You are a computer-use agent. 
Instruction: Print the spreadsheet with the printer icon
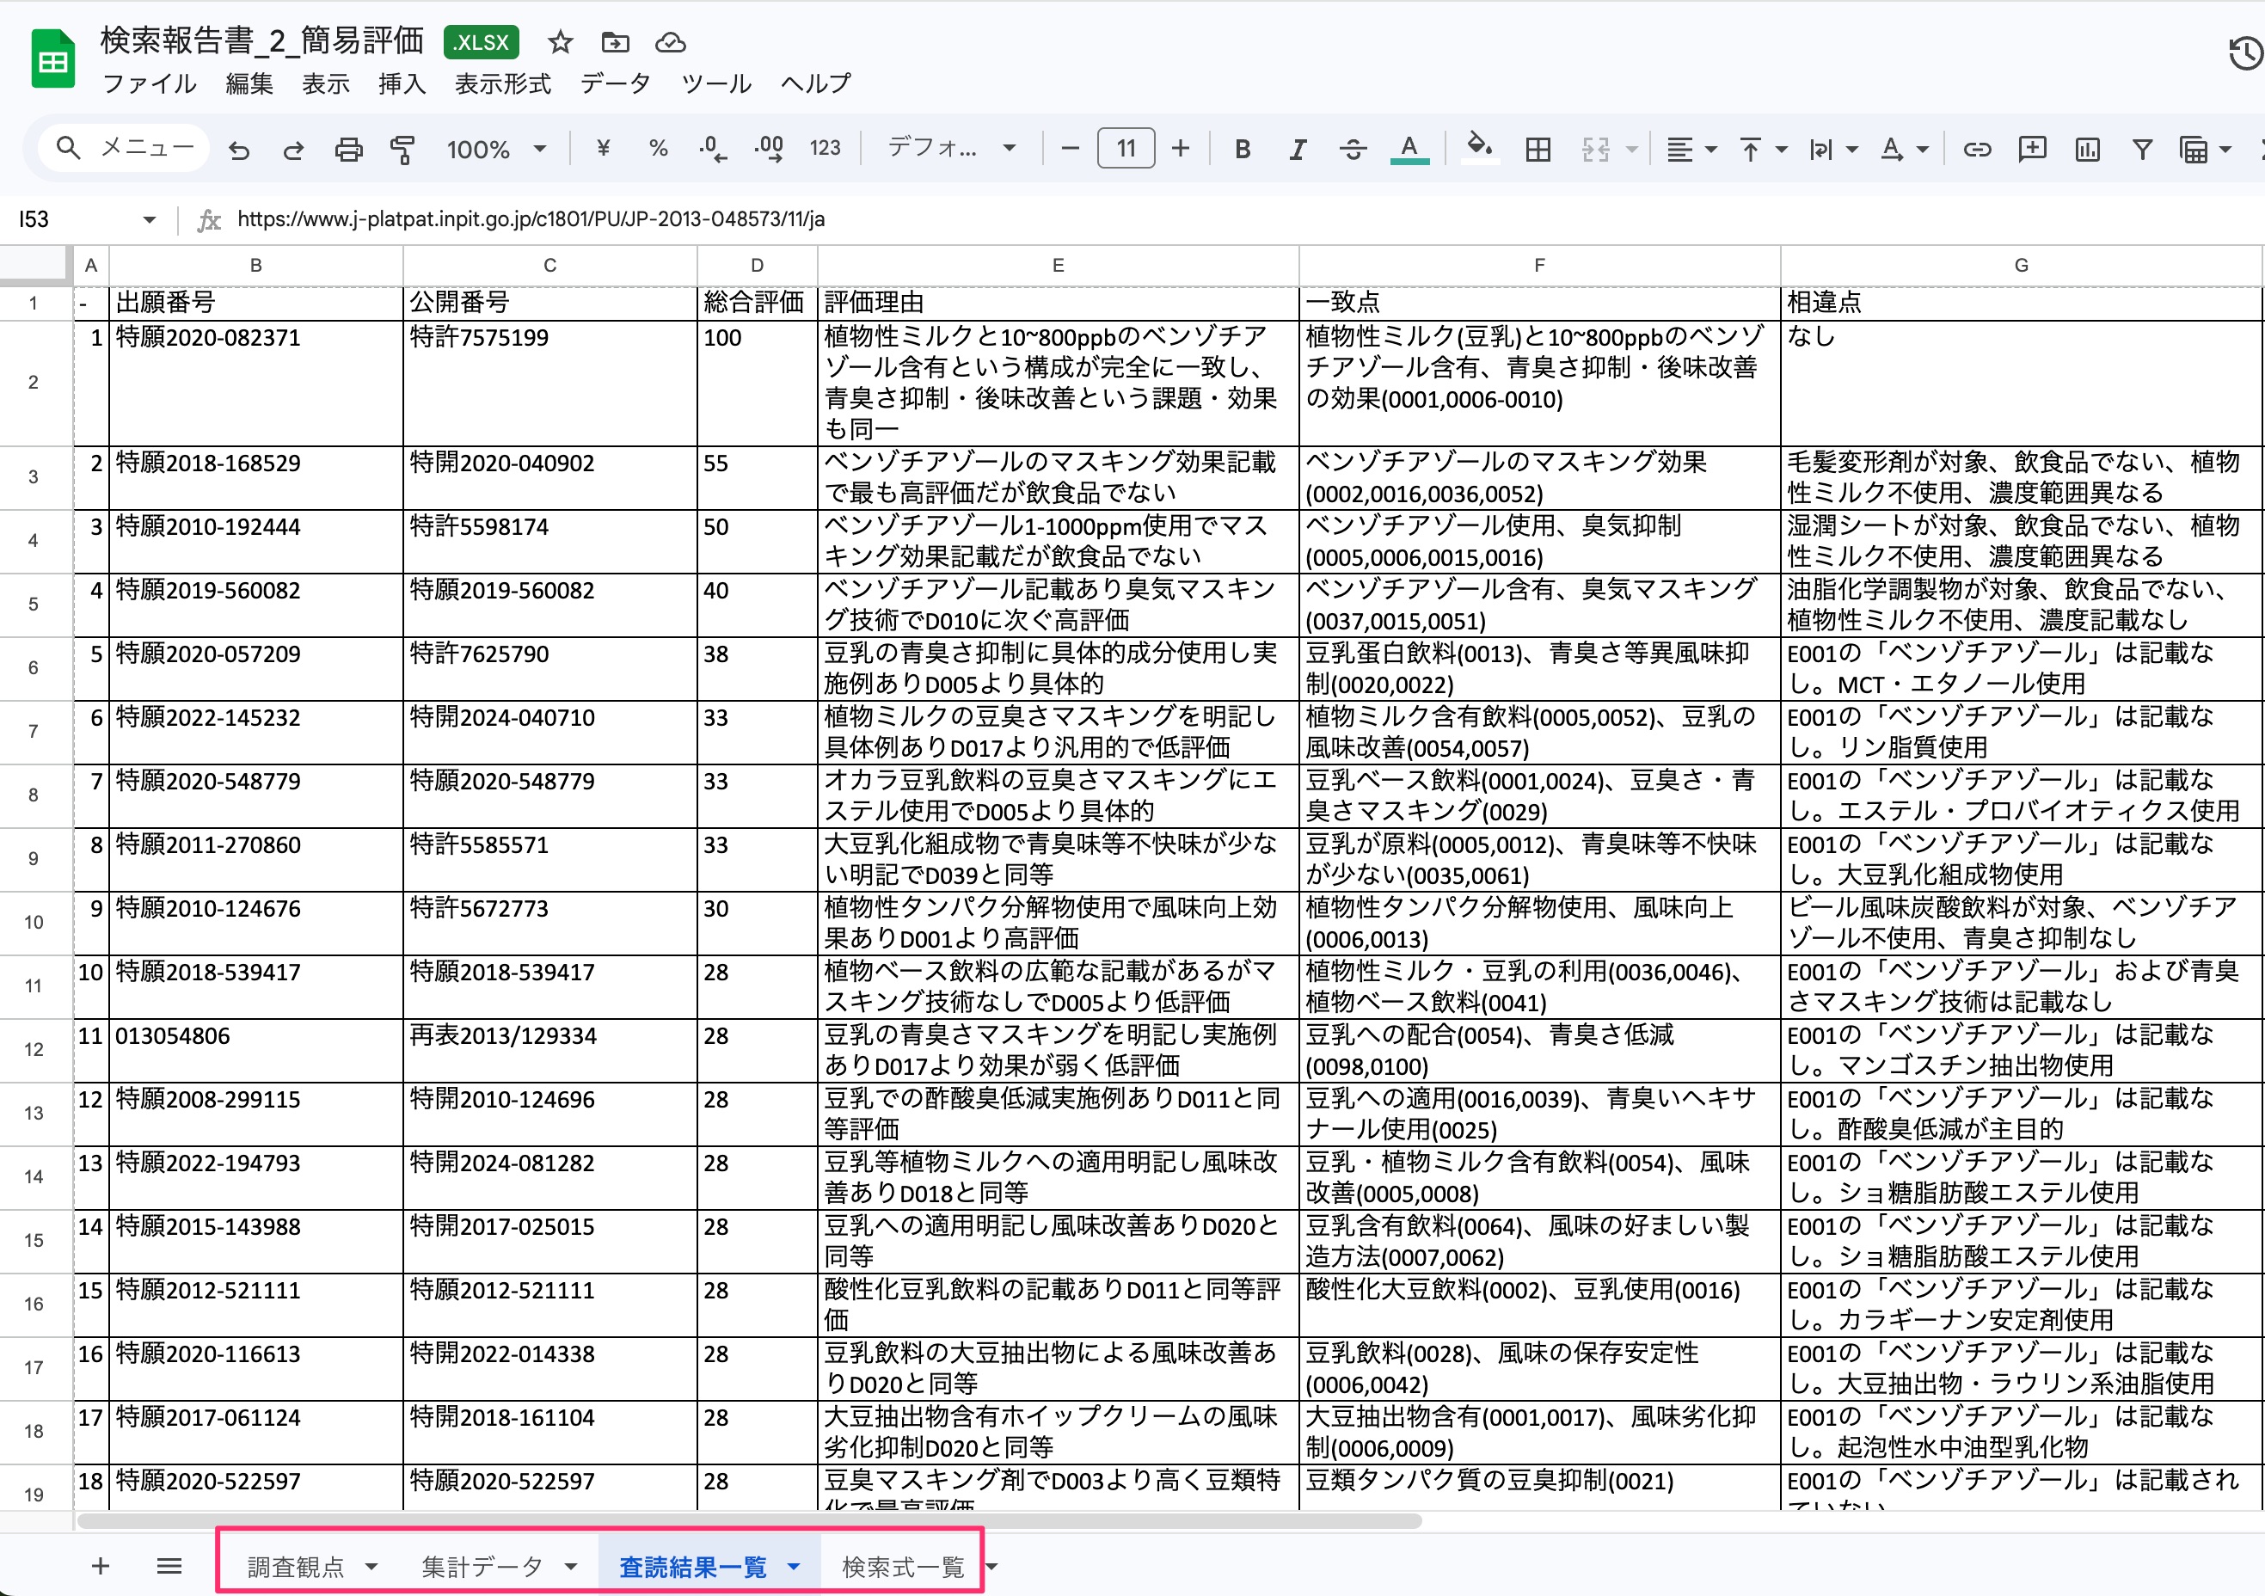(x=348, y=150)
